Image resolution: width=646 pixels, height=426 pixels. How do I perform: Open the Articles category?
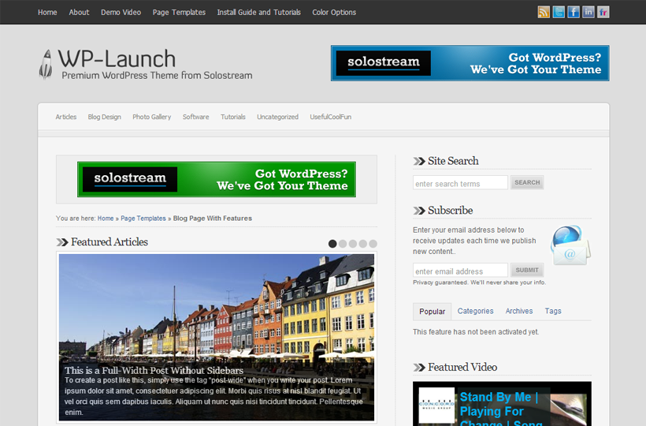click(x=66, y=117)
